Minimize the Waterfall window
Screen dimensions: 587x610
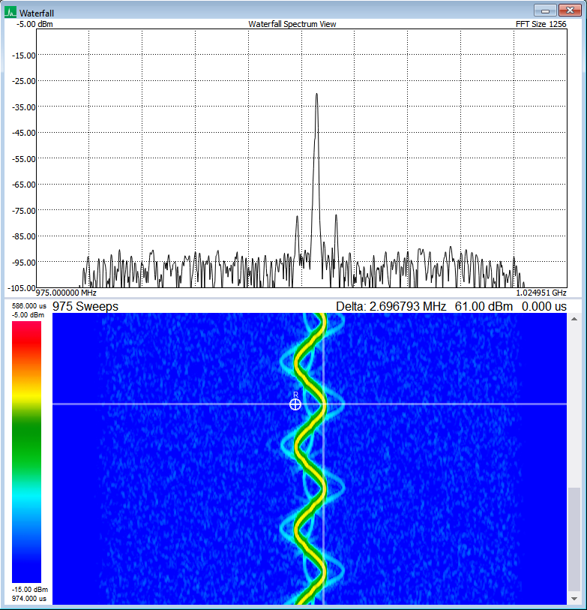point(546,11)
